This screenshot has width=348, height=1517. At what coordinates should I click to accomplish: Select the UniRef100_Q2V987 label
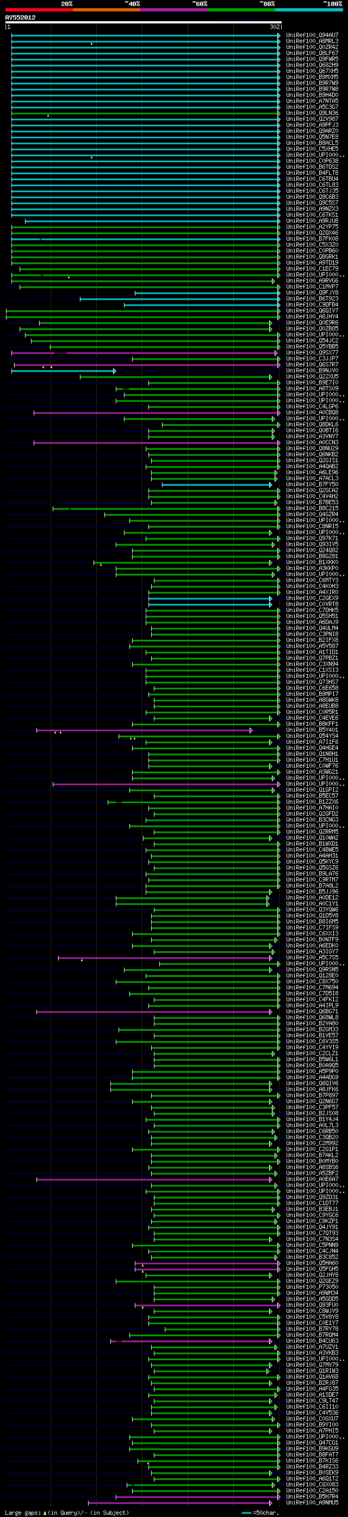coord(312,119)
